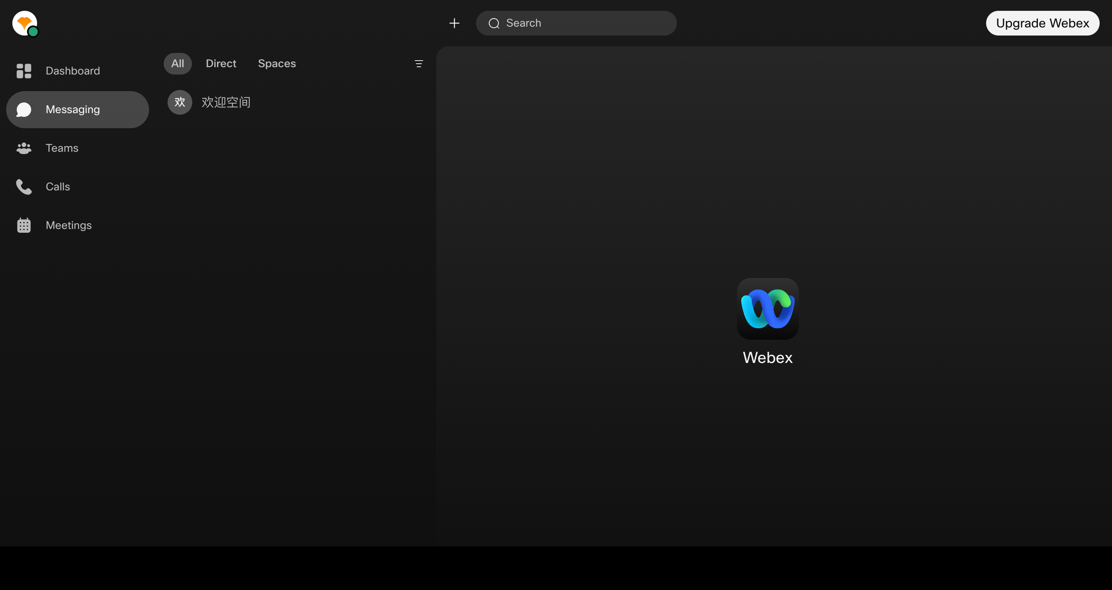1112x590 pixels.
Task: Switch to the Spaces tab
Action: [277, 63]
